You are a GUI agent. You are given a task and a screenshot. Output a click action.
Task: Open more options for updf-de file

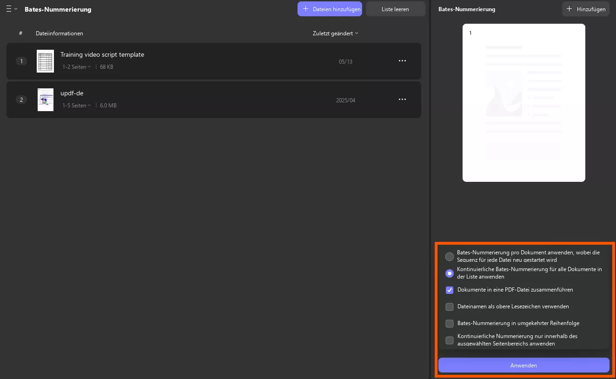(x=403, y=100)
